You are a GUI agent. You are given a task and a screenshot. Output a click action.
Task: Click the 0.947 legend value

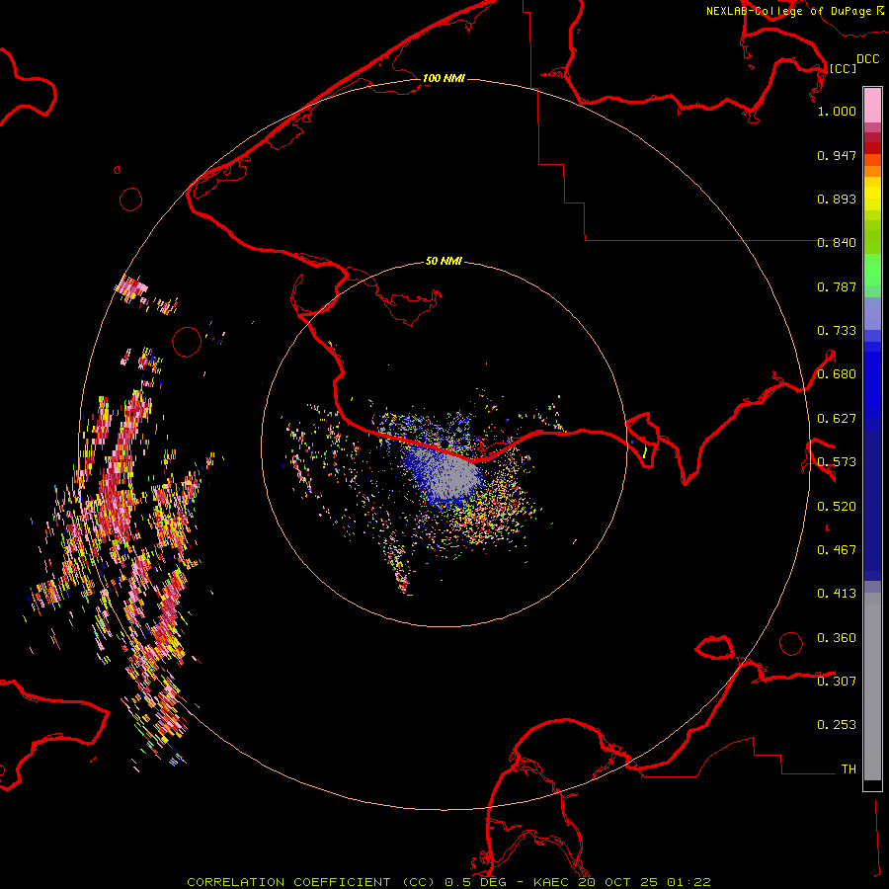click(x=837, y=155)
